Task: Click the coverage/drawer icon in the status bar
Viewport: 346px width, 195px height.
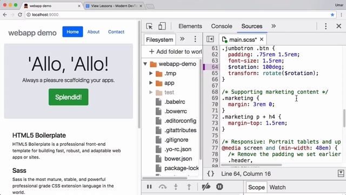Action: click(341, 173)
